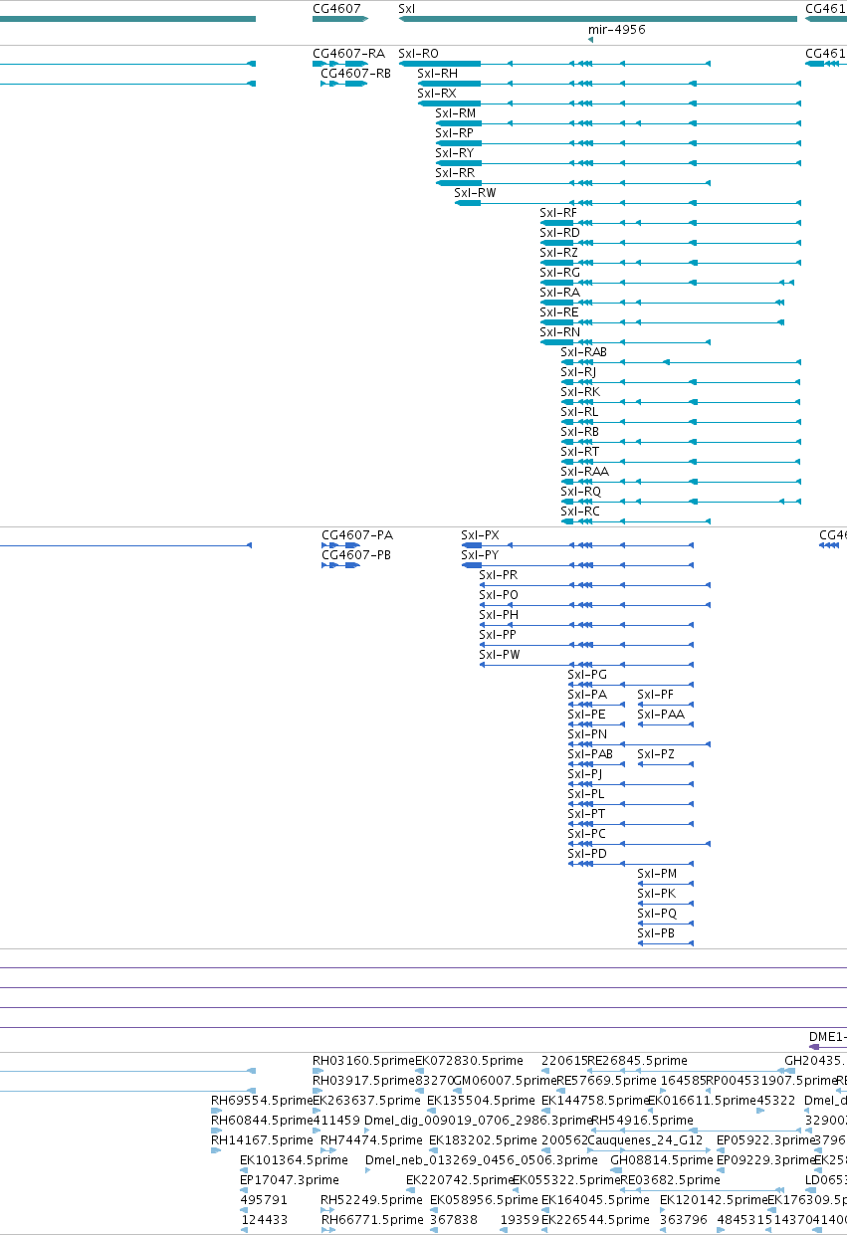This screenshot has height=1235, width=847.
Task: Pick transcript Sxl-RW
Action: tap(475, 193)
